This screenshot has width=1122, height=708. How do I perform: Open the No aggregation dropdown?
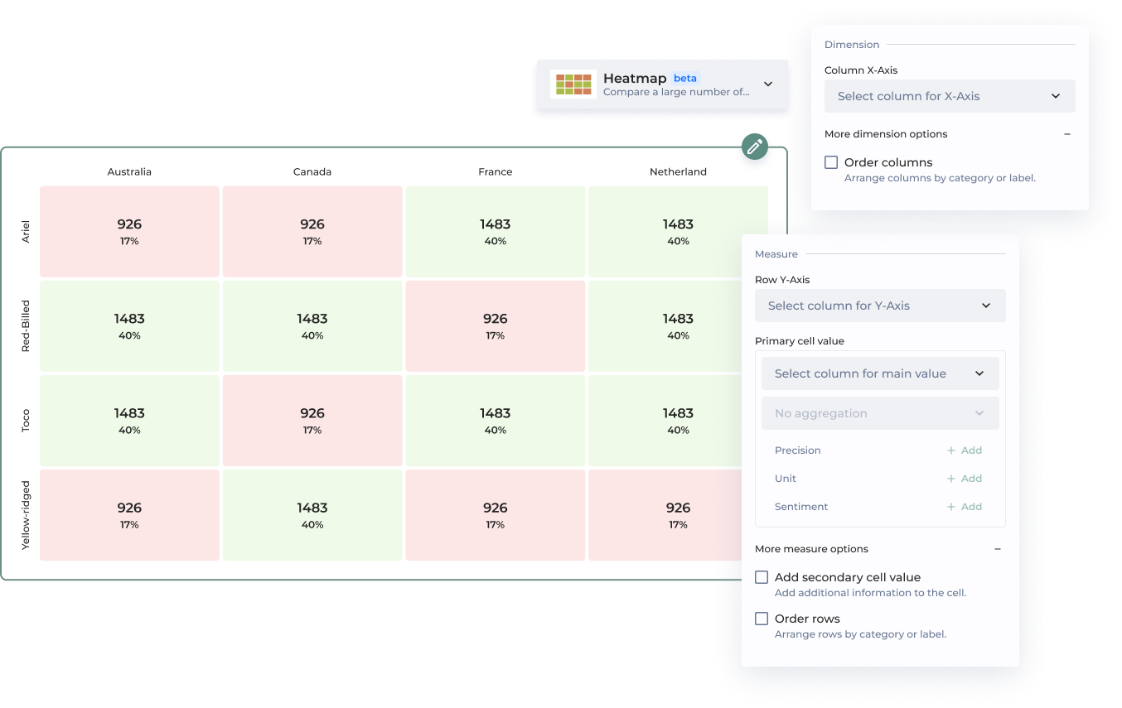click(879, 413)
